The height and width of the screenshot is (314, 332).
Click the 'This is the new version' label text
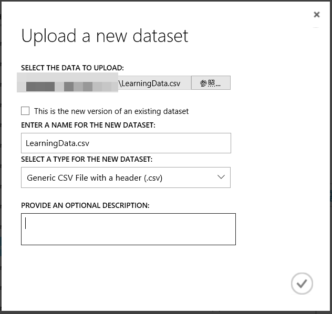pyautogui.click(x=111, y=111)
